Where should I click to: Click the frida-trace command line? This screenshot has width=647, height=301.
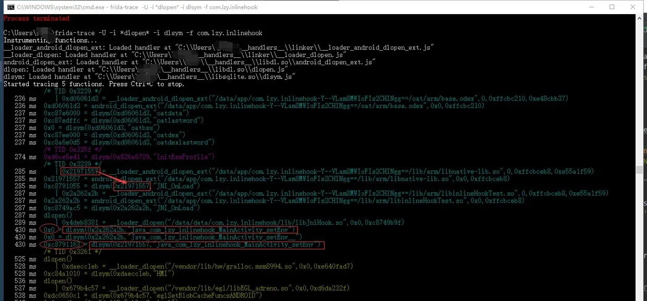[133, 33]
